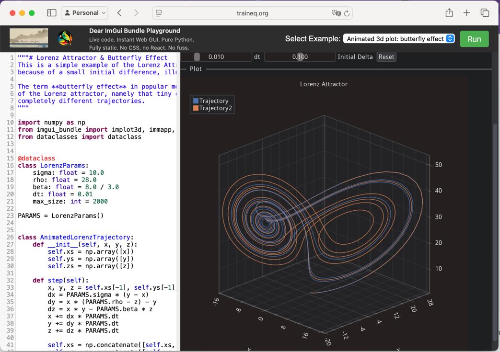The height and width of the screenshot is (352, 500).
Task: Open the Personal profile dropdown
Action: 84,12
